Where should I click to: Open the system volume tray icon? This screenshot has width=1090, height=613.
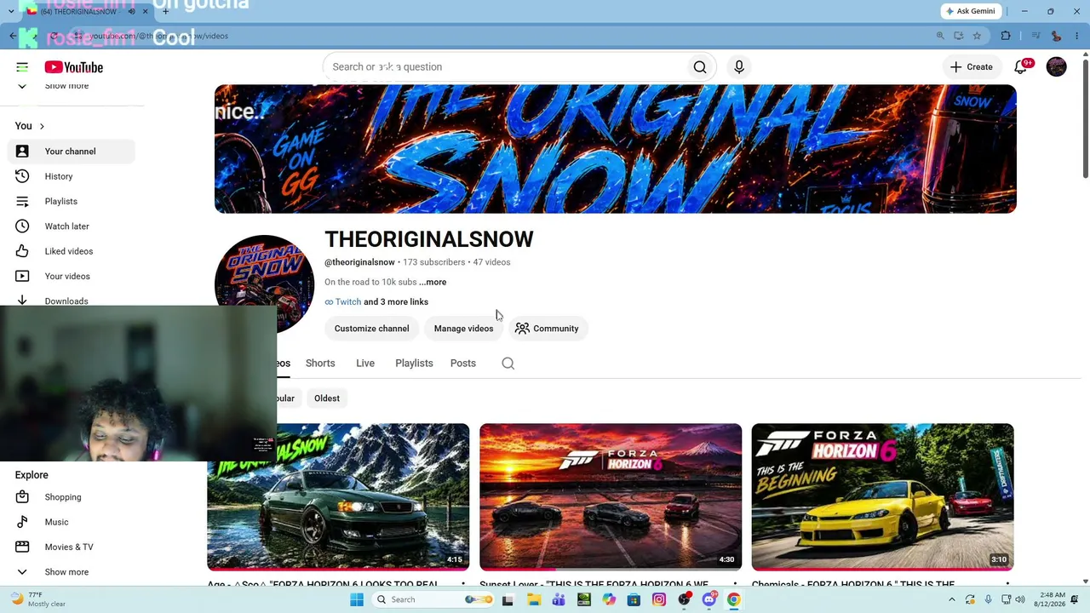pos(1020,599)
